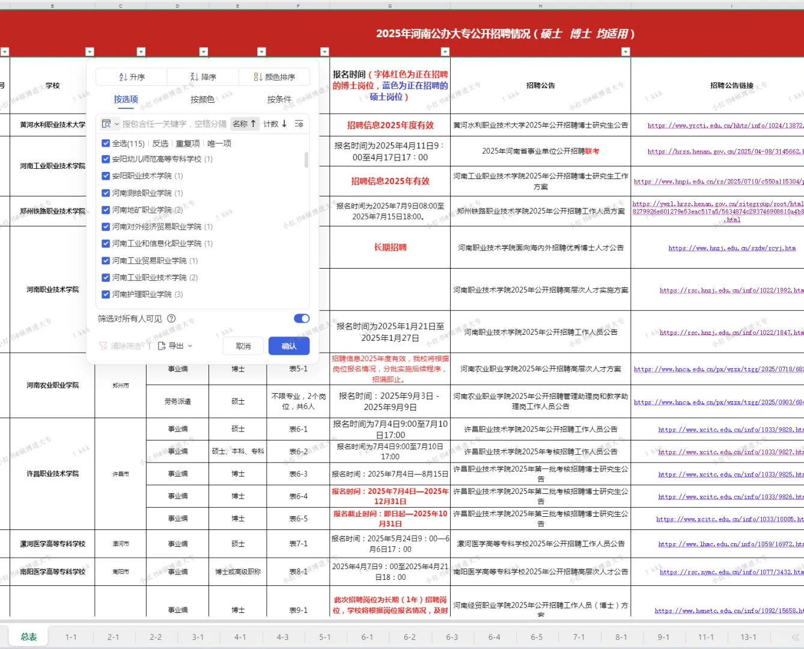
Task: Click 唯一项 to select unique items
Action: click(x=219, y=143)
